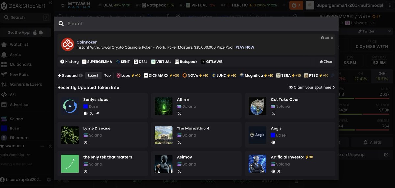
Task: Open boosted token PTSD
Action: (316, 75)
